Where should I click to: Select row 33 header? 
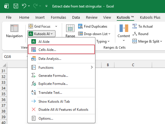pos(3,82)
